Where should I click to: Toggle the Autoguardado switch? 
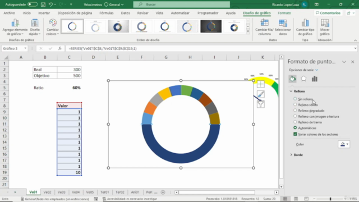33,4
